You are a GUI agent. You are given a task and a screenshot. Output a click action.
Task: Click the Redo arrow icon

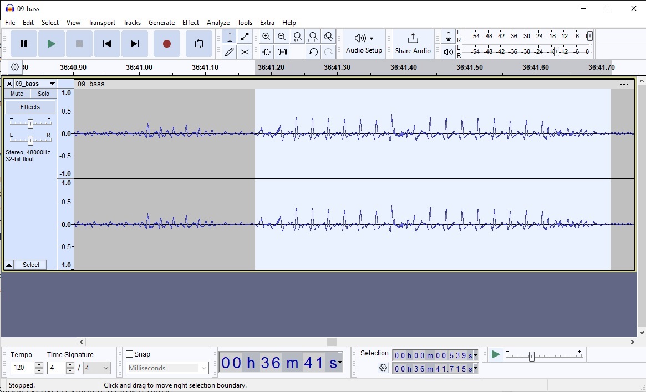pyautogui.click(x=328, y=52)
